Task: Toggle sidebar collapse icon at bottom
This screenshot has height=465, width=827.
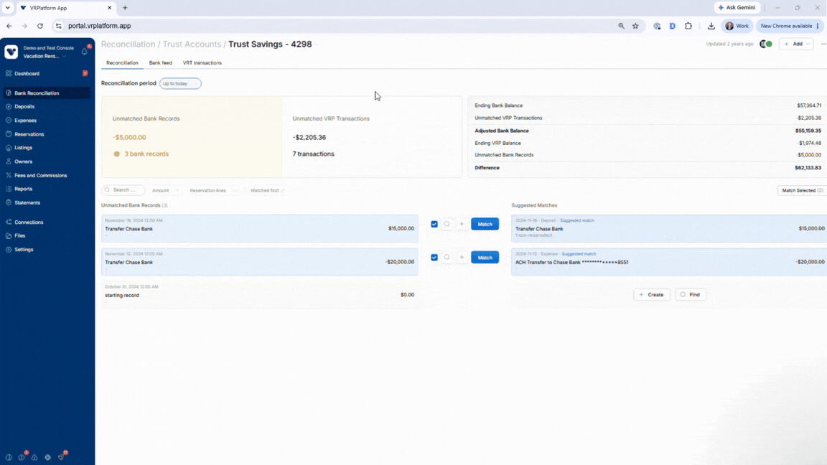Action: (x=9, y=457)
